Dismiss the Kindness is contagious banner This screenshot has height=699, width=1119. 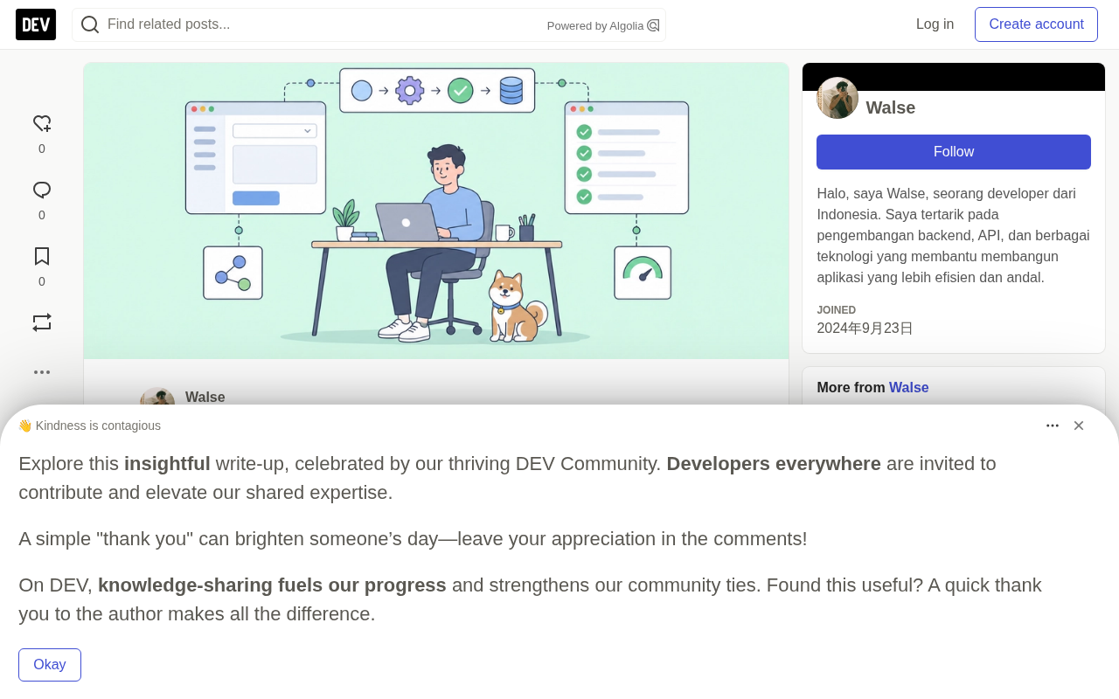point(1079,426)
